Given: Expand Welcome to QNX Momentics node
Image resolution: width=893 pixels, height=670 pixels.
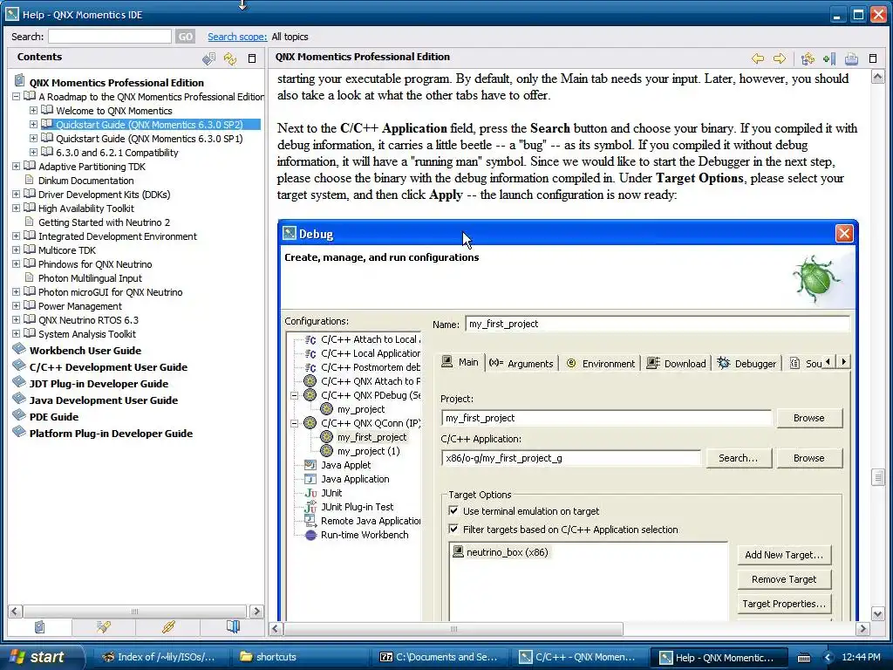Looking at the screenshot, I should (x=33, y=111).
